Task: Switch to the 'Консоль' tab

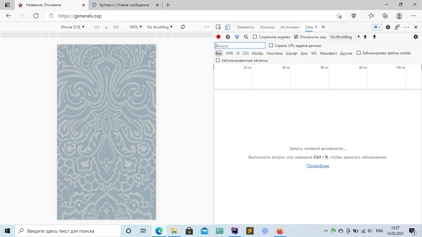Action: click(267, 27)
